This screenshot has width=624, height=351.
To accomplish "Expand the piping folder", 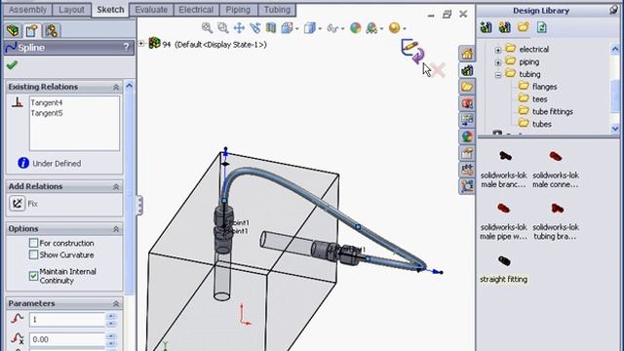I will tap(498, 62).
